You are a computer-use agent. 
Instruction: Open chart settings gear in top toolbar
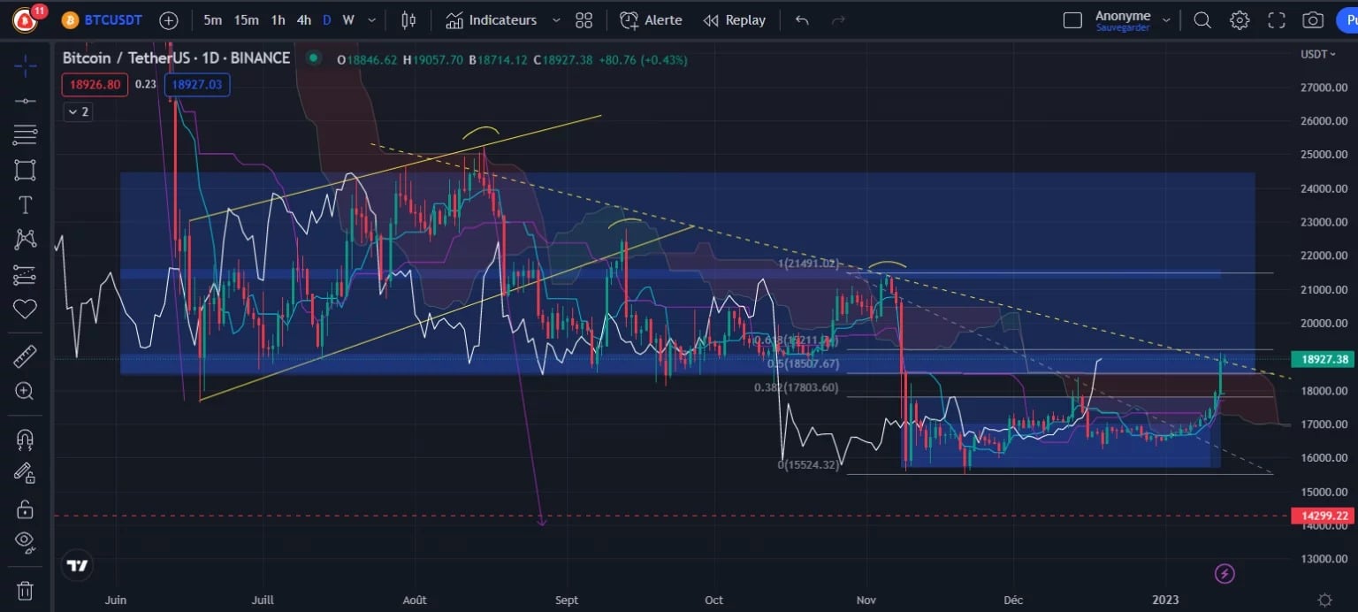pos(1240,20)
